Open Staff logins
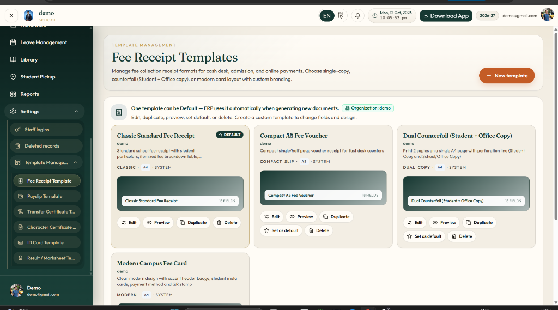Viewport: 558px width, 310px height. (46, 130)
